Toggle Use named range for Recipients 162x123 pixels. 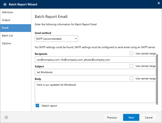131,53
